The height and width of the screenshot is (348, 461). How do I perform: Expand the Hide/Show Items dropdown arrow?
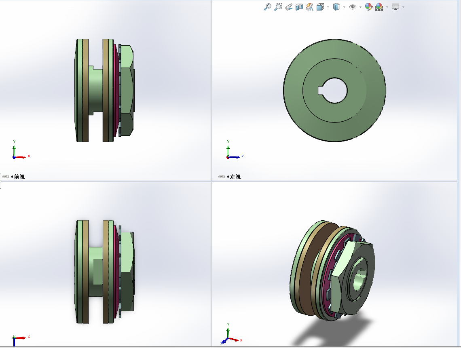pos(360,7)
